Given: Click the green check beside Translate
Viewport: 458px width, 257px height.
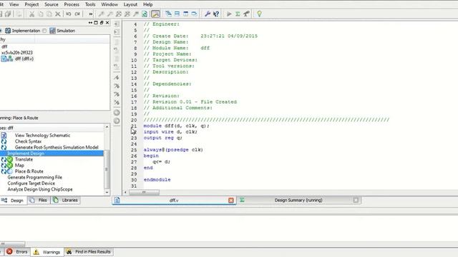Looking at the screenshot, I should coord(10,159).
